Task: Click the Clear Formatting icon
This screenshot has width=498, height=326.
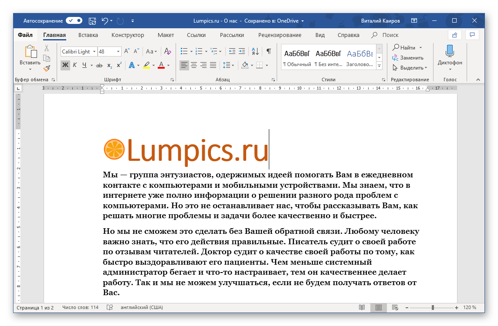Action: (x=168, y=51)
